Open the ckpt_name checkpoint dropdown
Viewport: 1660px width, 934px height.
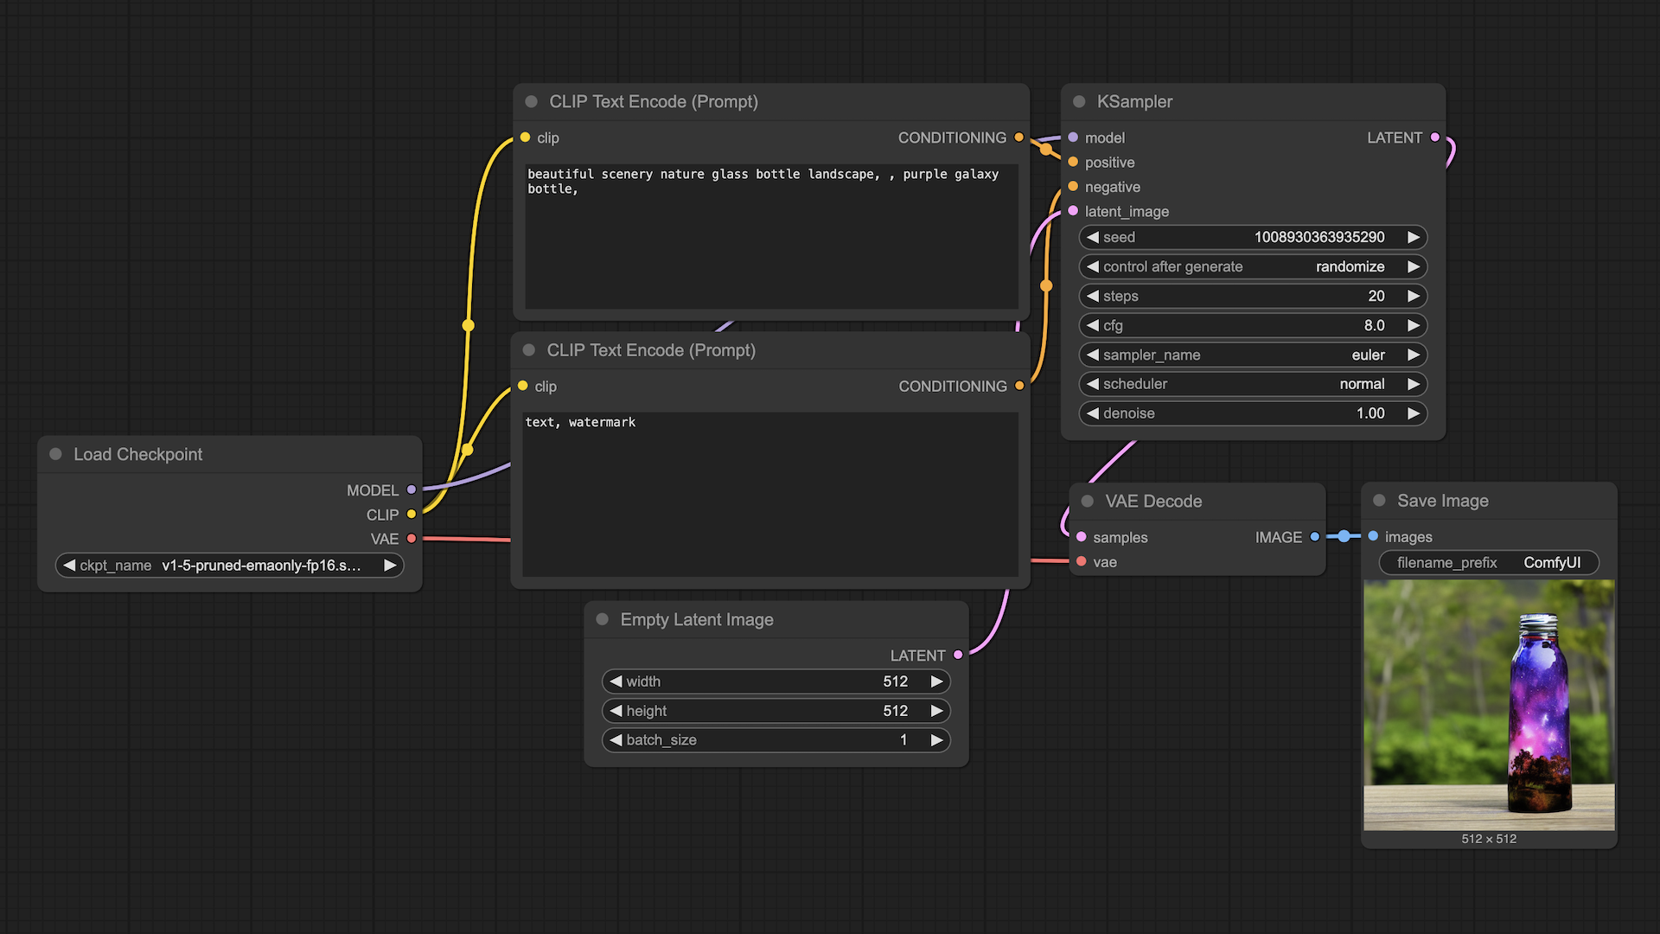point(230,566)
